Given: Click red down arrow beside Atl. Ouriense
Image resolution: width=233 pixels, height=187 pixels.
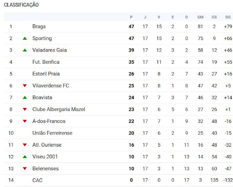Looking at the screenshot, I should click(25, 145).
